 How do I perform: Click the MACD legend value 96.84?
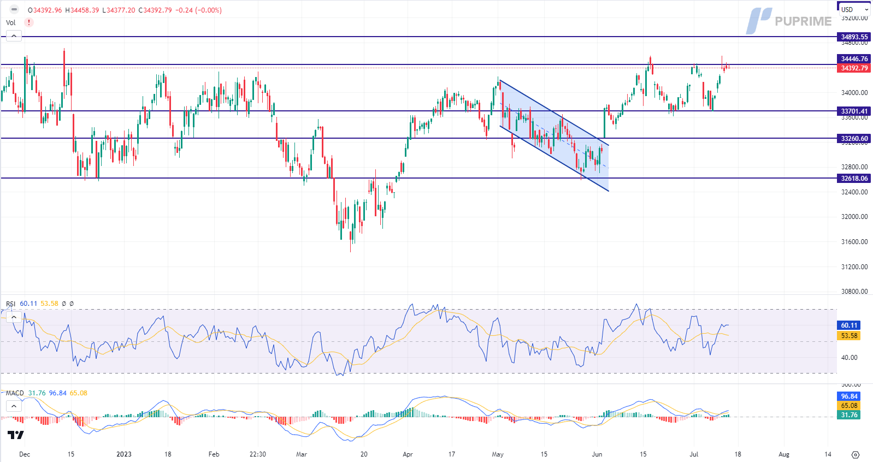tap(58, 393)
